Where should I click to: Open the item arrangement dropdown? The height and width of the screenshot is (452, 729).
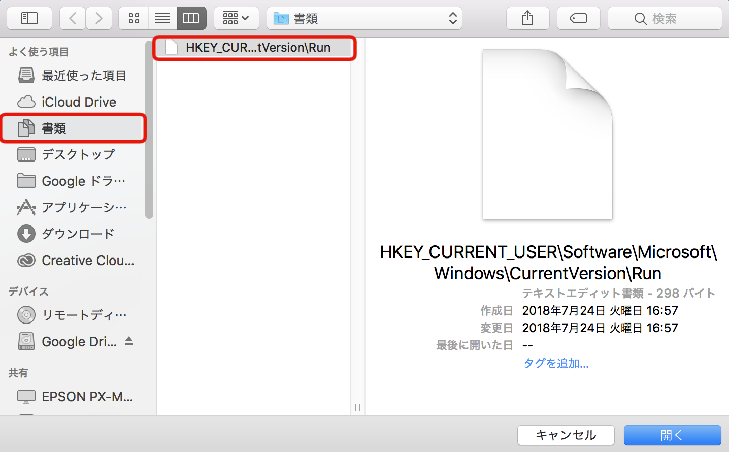pos(236,19)
